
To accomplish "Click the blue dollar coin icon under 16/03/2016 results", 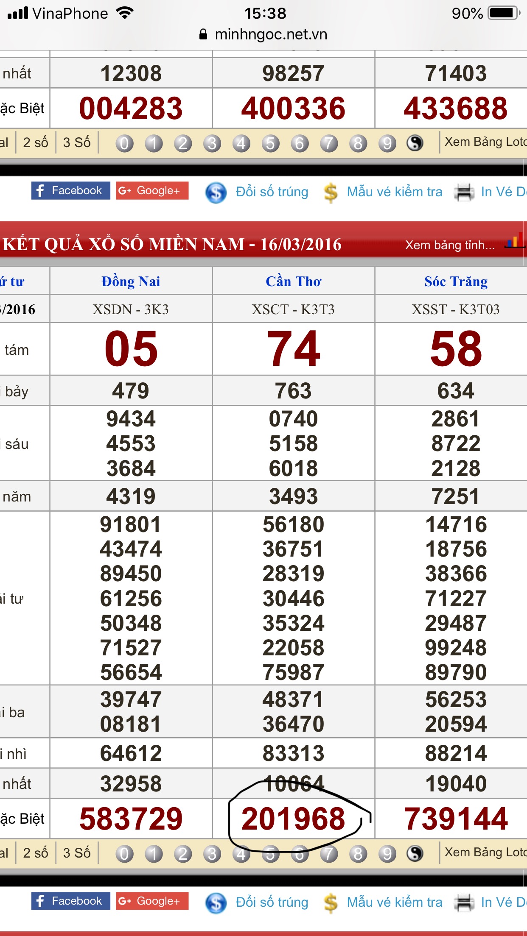I will (216, 903).
